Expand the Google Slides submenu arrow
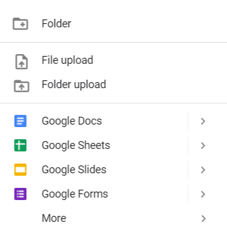 203,170
